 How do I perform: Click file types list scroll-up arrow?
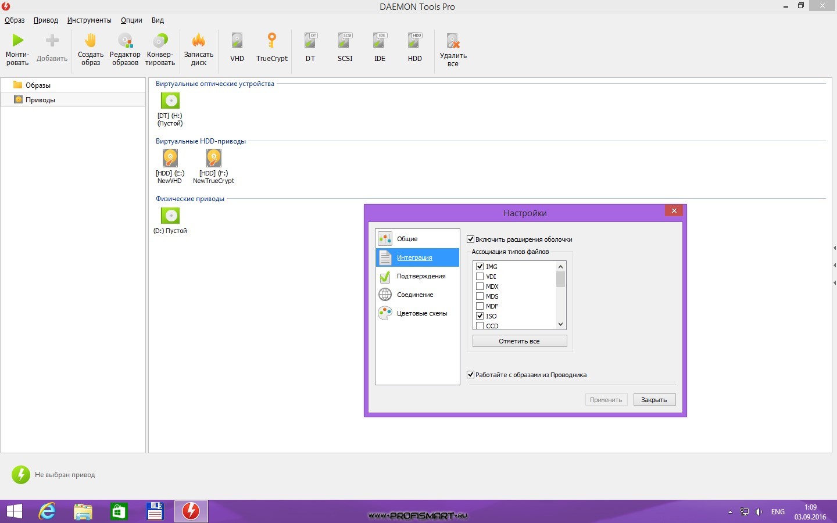click(x=560, y=266)
